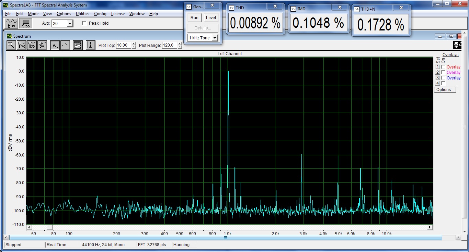The height and width of the screenshot is (252, 469).
Task: Click the Plot Top value field
Action: click(x=123, y=45)
